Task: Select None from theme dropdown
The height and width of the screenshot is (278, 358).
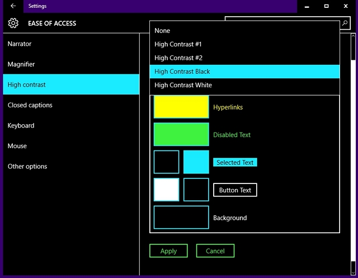Action: (244, 31)
